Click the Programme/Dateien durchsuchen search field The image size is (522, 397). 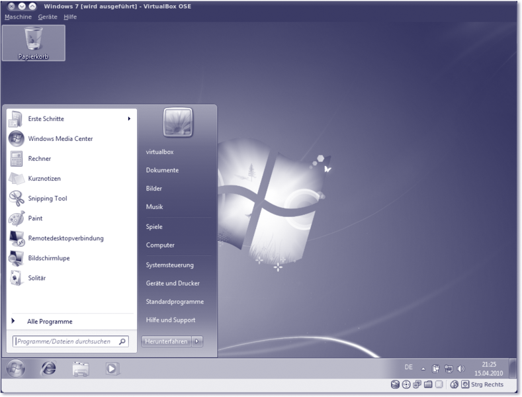coord(66,342)
